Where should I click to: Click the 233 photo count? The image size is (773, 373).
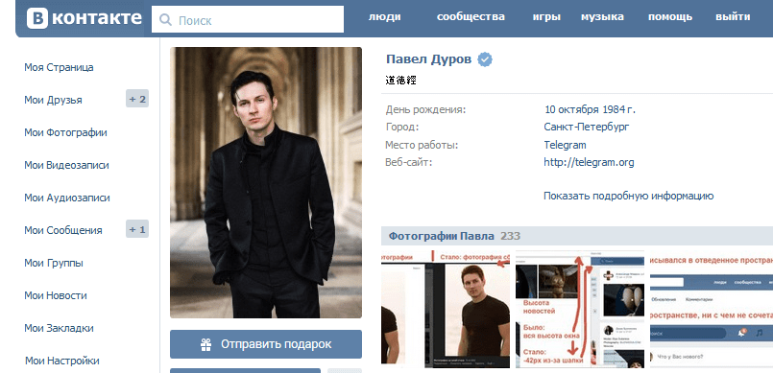coord(510,236)
